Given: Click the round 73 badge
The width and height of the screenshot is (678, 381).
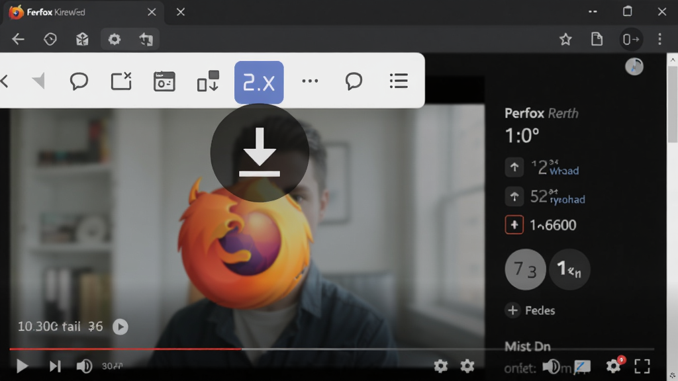Looking at the screenshot, I should [x=525, y=269].
